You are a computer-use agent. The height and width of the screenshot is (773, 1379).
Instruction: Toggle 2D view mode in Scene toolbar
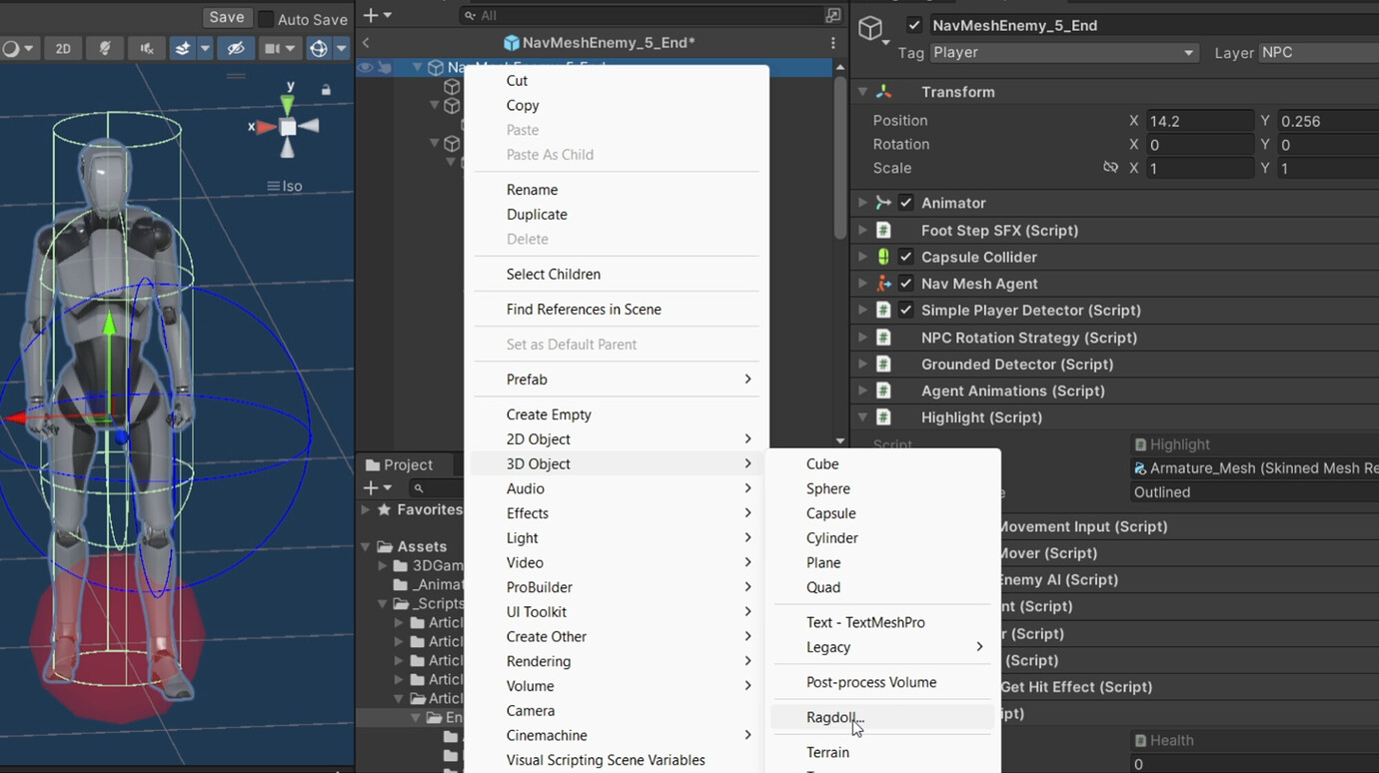click(63, 48)
